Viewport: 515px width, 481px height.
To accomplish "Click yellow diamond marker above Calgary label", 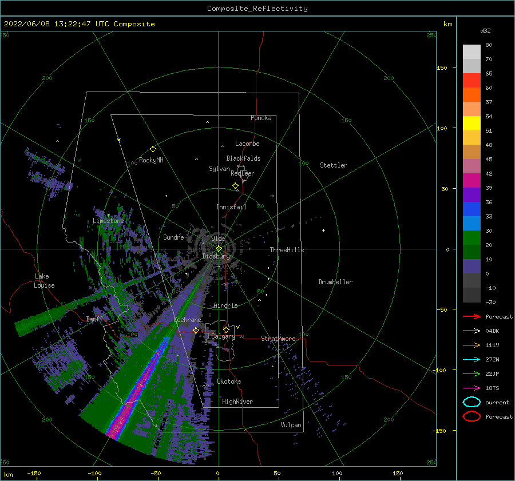I will tap(226, 329).
